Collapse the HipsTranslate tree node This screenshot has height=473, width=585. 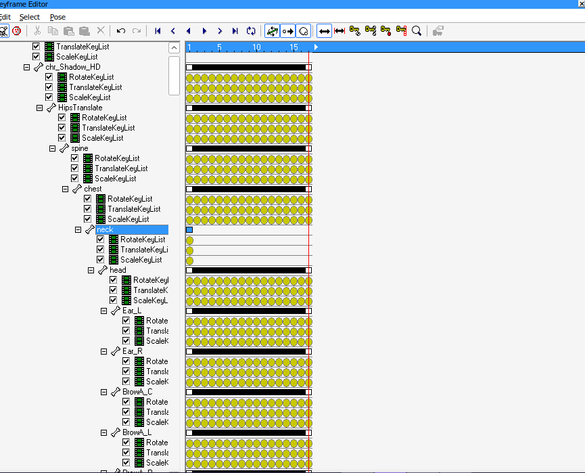40,108
